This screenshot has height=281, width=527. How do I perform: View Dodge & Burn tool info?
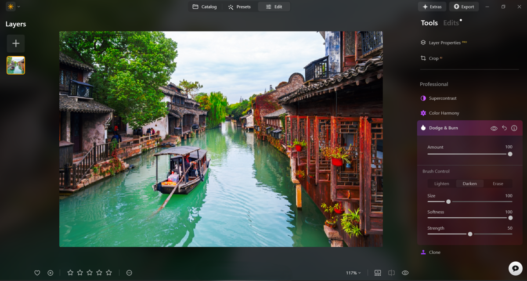click(x=514, y=128)
